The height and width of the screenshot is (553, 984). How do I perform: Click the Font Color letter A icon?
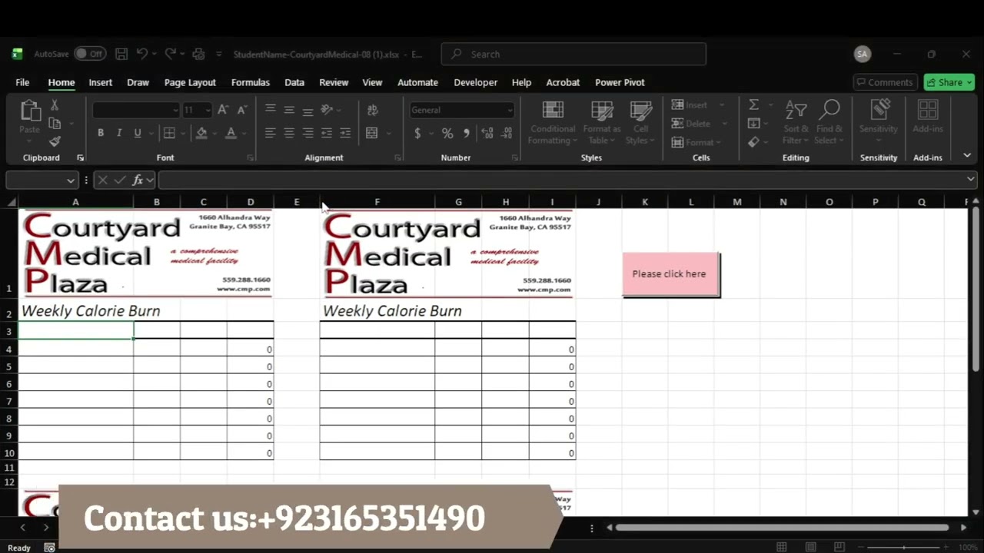click(231, 133)
